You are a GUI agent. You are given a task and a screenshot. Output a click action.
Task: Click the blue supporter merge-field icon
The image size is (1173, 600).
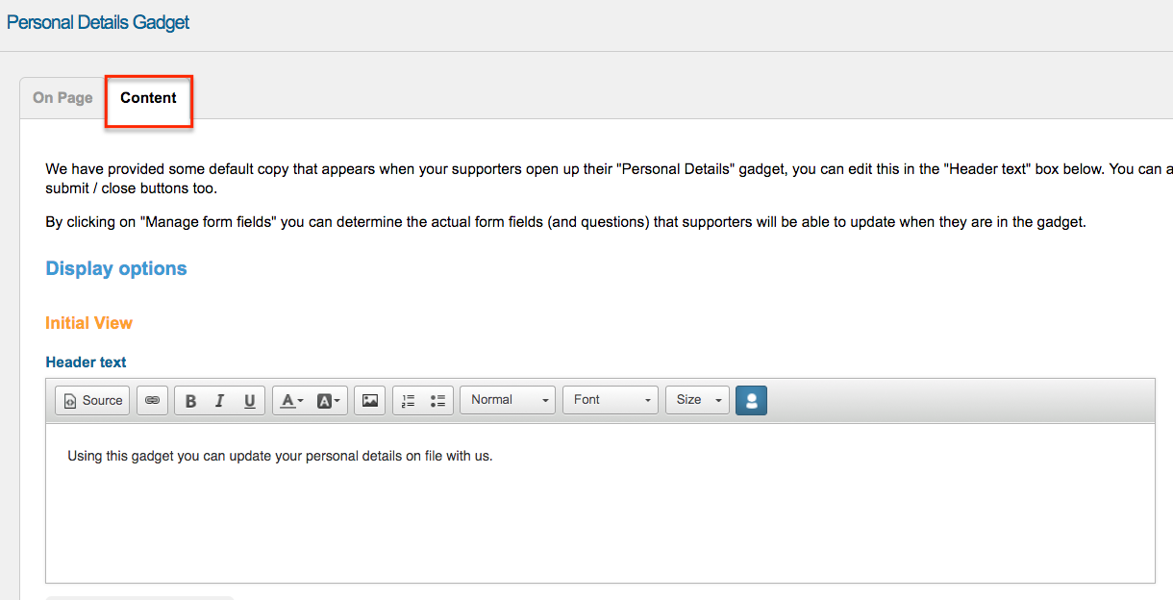click(x=751, y=400)
